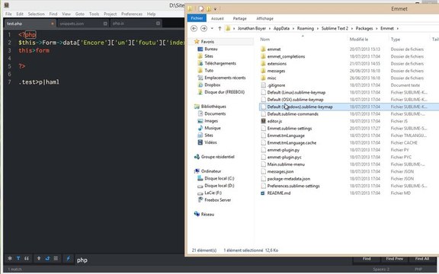The width and height of the screenshot is (439, 274).
Task: Select Default (OSX).sublime-keymap file
Action: click(295, 100)
